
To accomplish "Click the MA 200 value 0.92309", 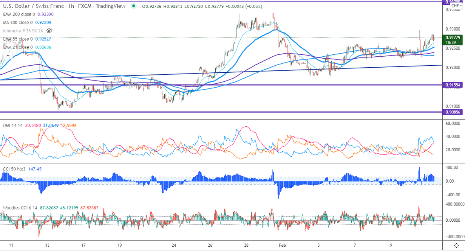I will [43, 22].
